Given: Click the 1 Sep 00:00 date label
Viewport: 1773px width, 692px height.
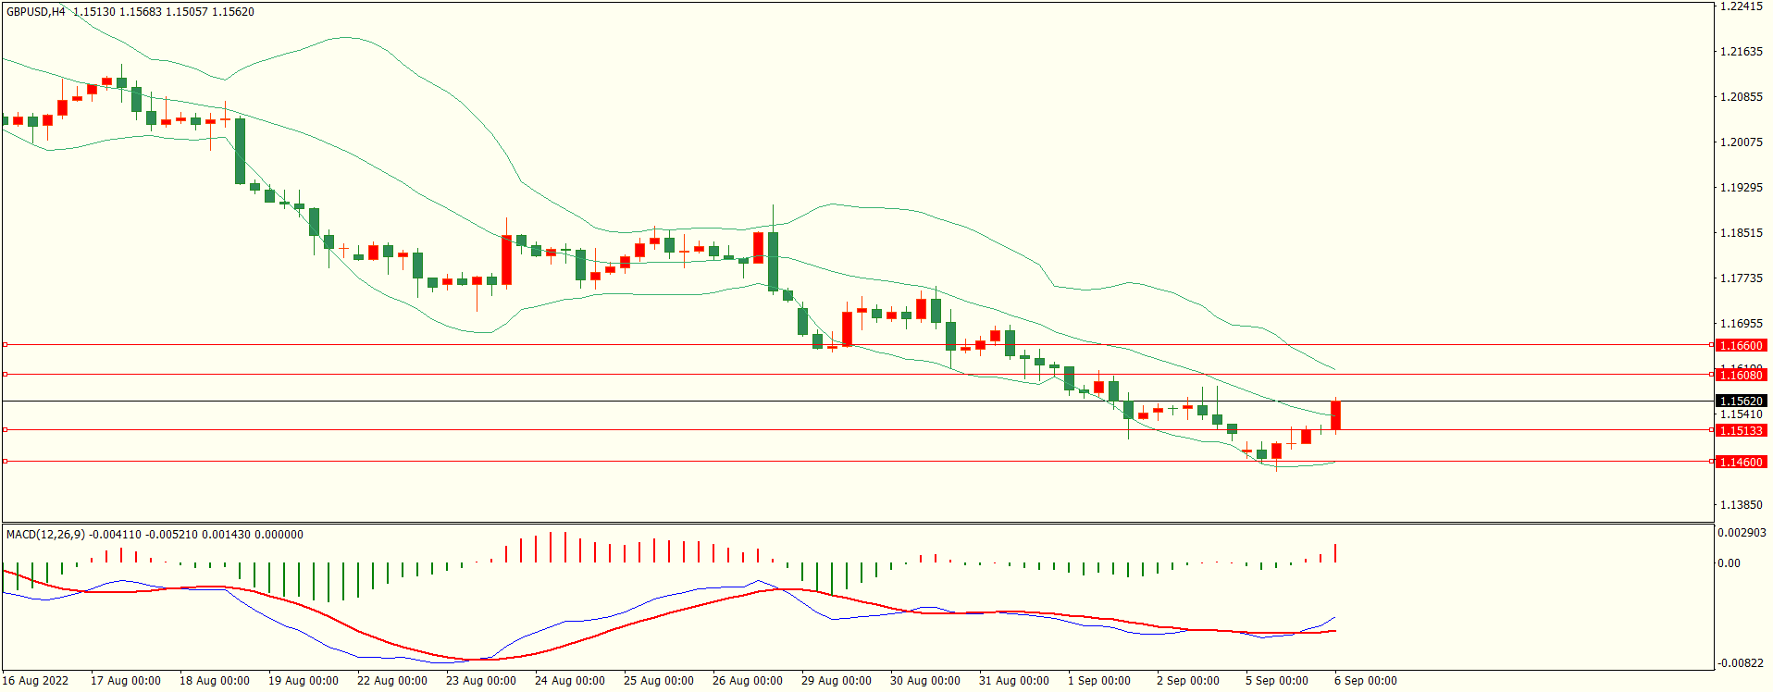Looking at the screenshot, I should click(1099, 681).
